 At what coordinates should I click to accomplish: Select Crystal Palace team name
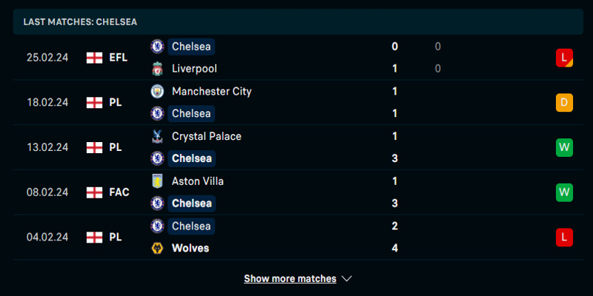tap(206, 136)
